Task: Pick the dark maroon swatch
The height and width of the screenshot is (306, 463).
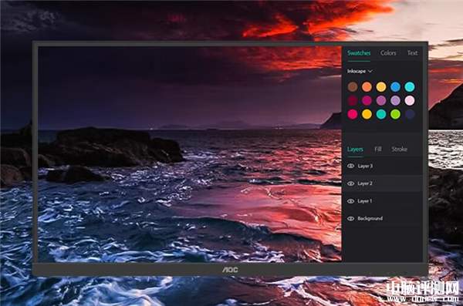Action: (x=353, y=101)
